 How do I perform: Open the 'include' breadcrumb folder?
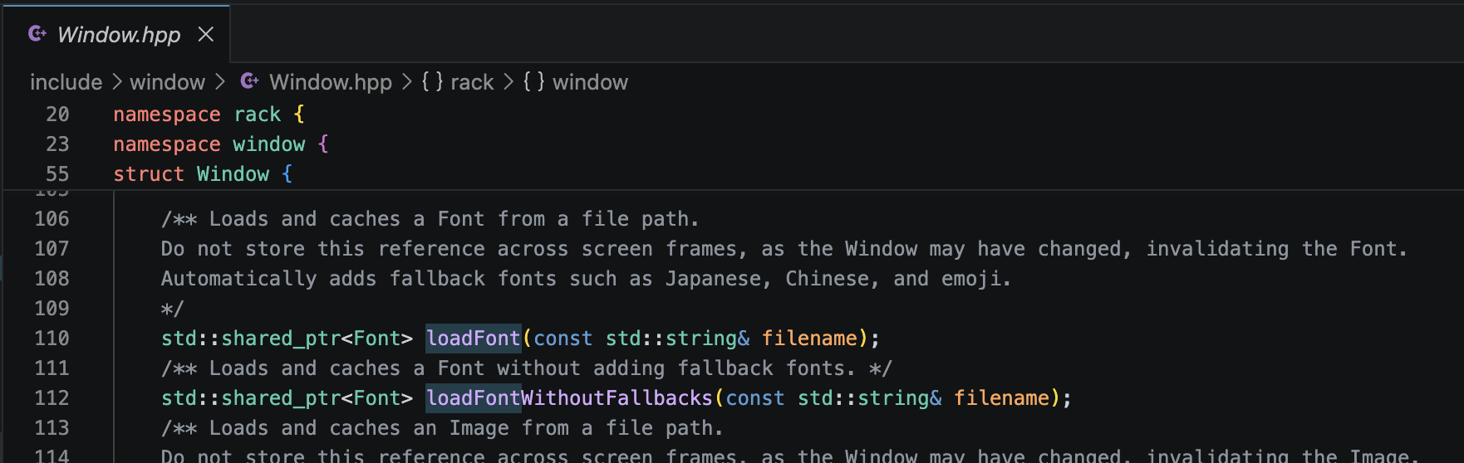pyautogui.click(x=66, y=82)
